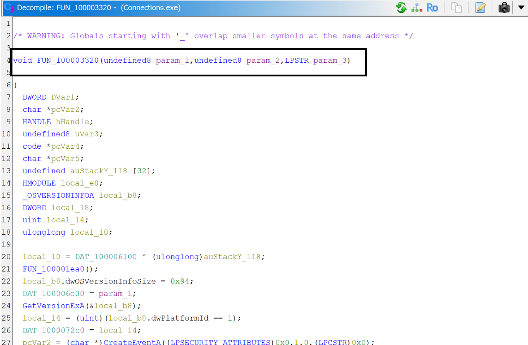The height and width of the screenshot is (345, 528).
Task: Click the HMODULE type keyword
Action: click(x=39, y=183)
